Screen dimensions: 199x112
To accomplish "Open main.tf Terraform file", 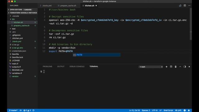I will [x=15, y=63].
